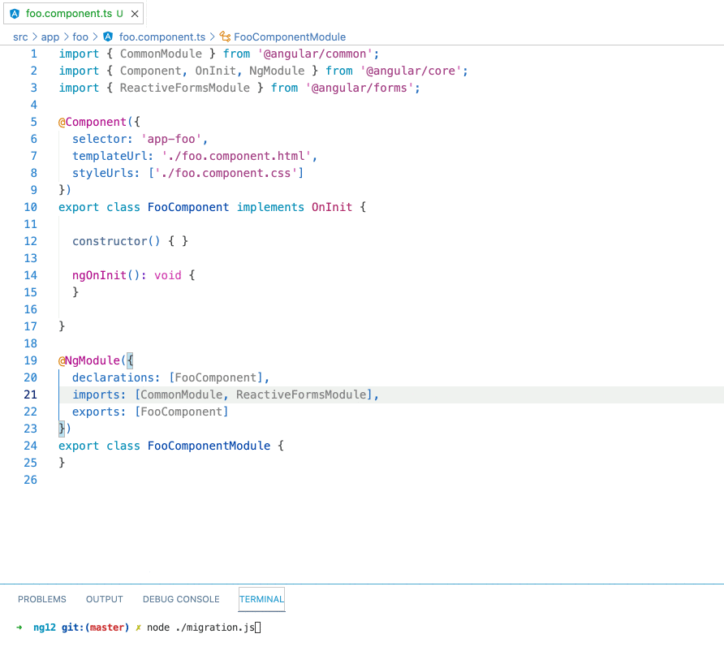Click the Angular icon in the editor tab
Image resolution: width=724 pixels, height=664 pixels.
(x=15, y=14)
